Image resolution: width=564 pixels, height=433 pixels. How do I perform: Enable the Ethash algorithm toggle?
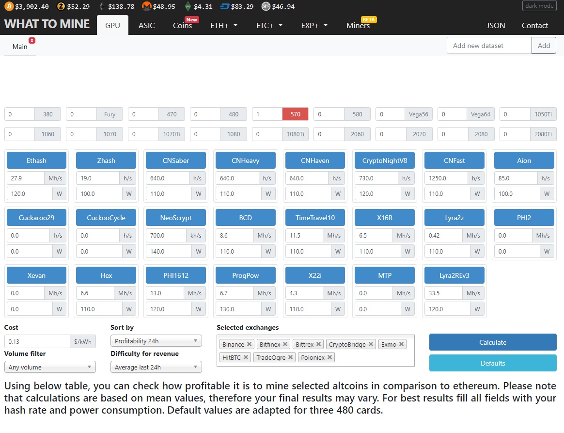(x=36, y=160)
